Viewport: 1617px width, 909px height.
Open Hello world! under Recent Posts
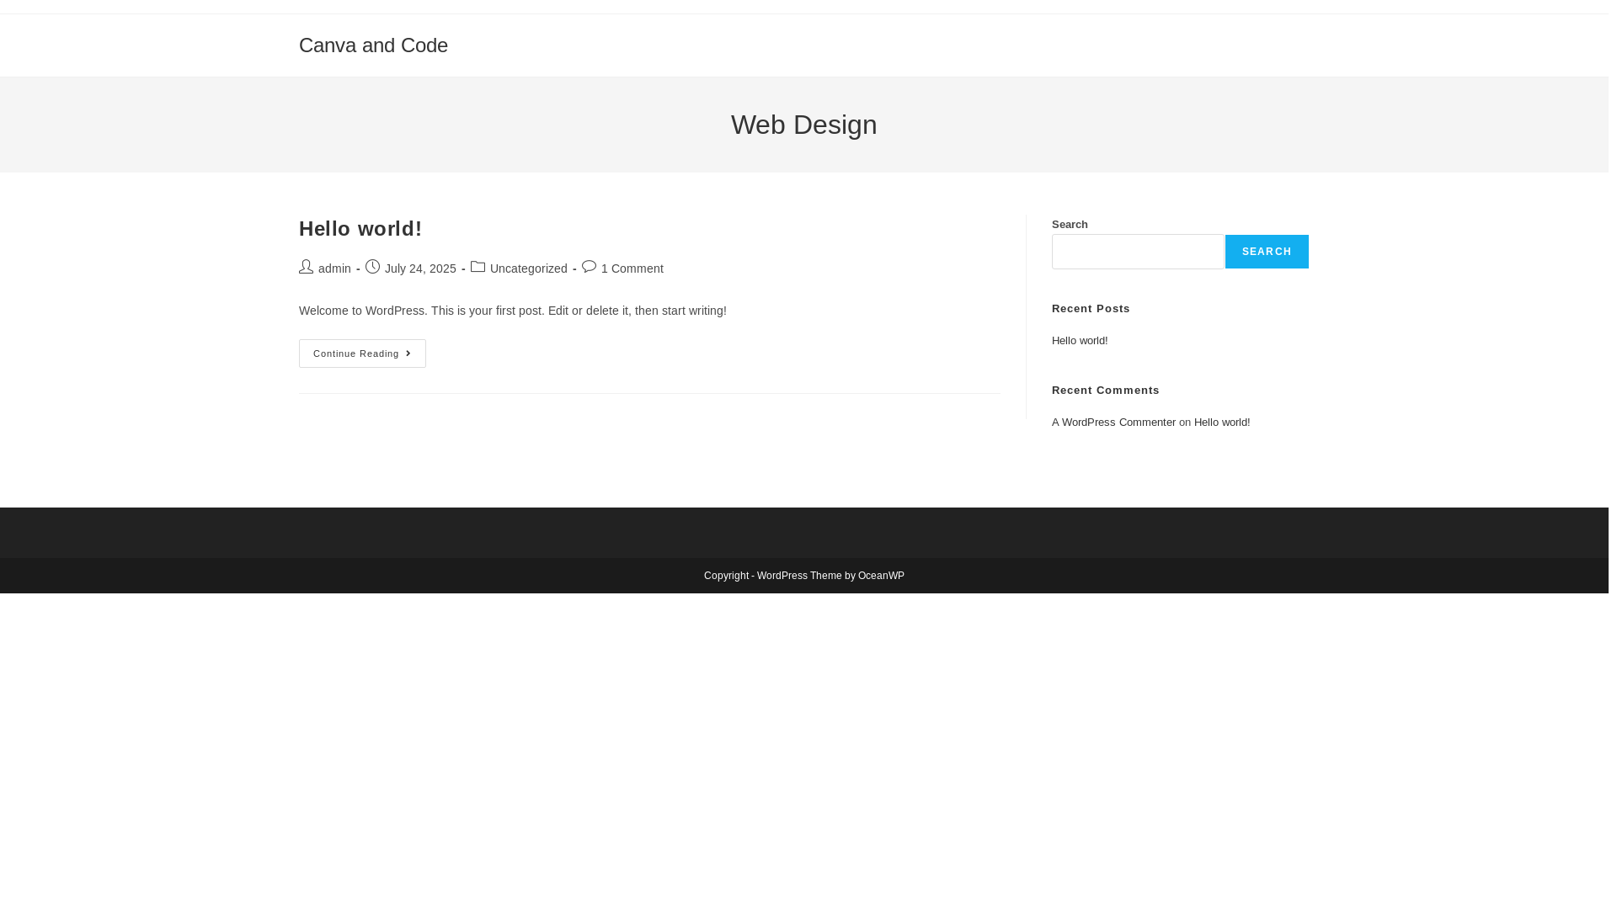(1080, 341)
